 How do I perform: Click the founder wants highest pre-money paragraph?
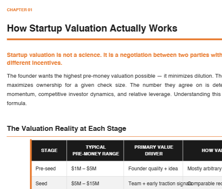(115, 90)
